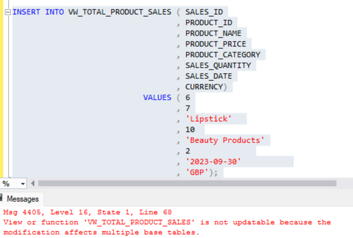Click the SALES_ID column name
Viewport: 353px width, 238px height.
coord(204,12)
